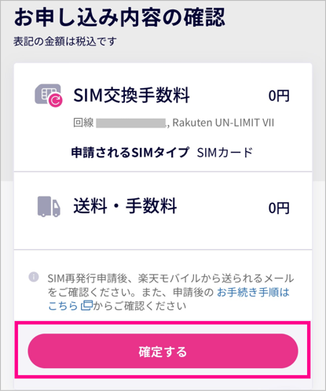This screenshot has height=391, width=326.
Task: Click the SIMカード type value
Action: 225,153
